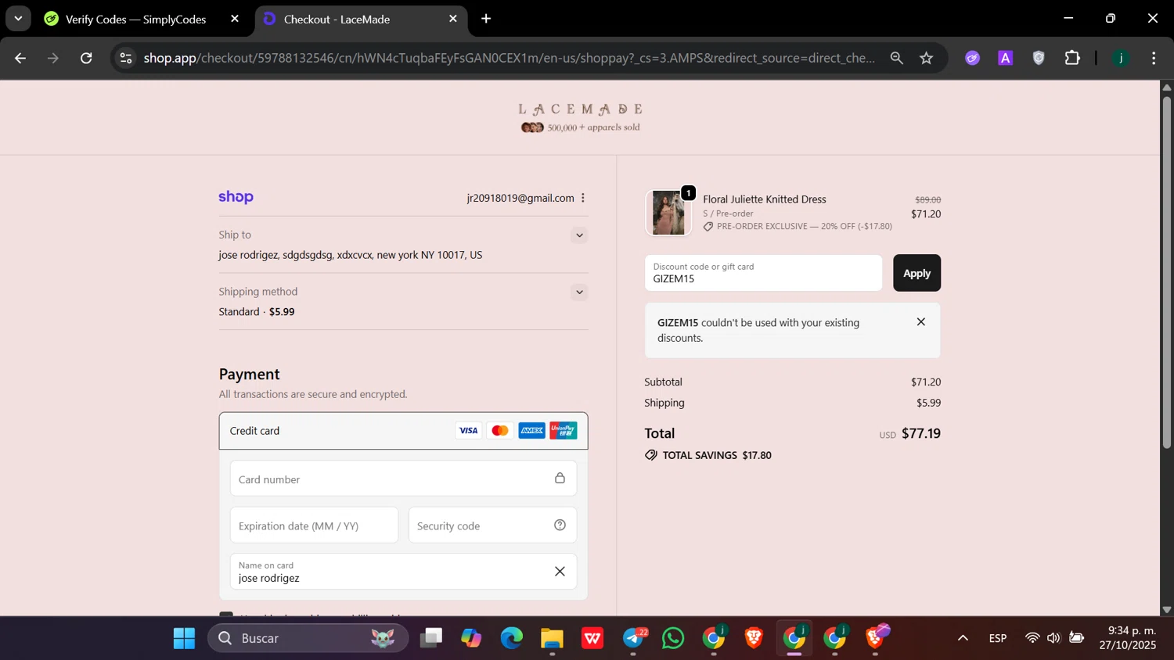Click the UnionPay logo
The height and width of the screenshot is (660, 1174).
pos(563,430)
